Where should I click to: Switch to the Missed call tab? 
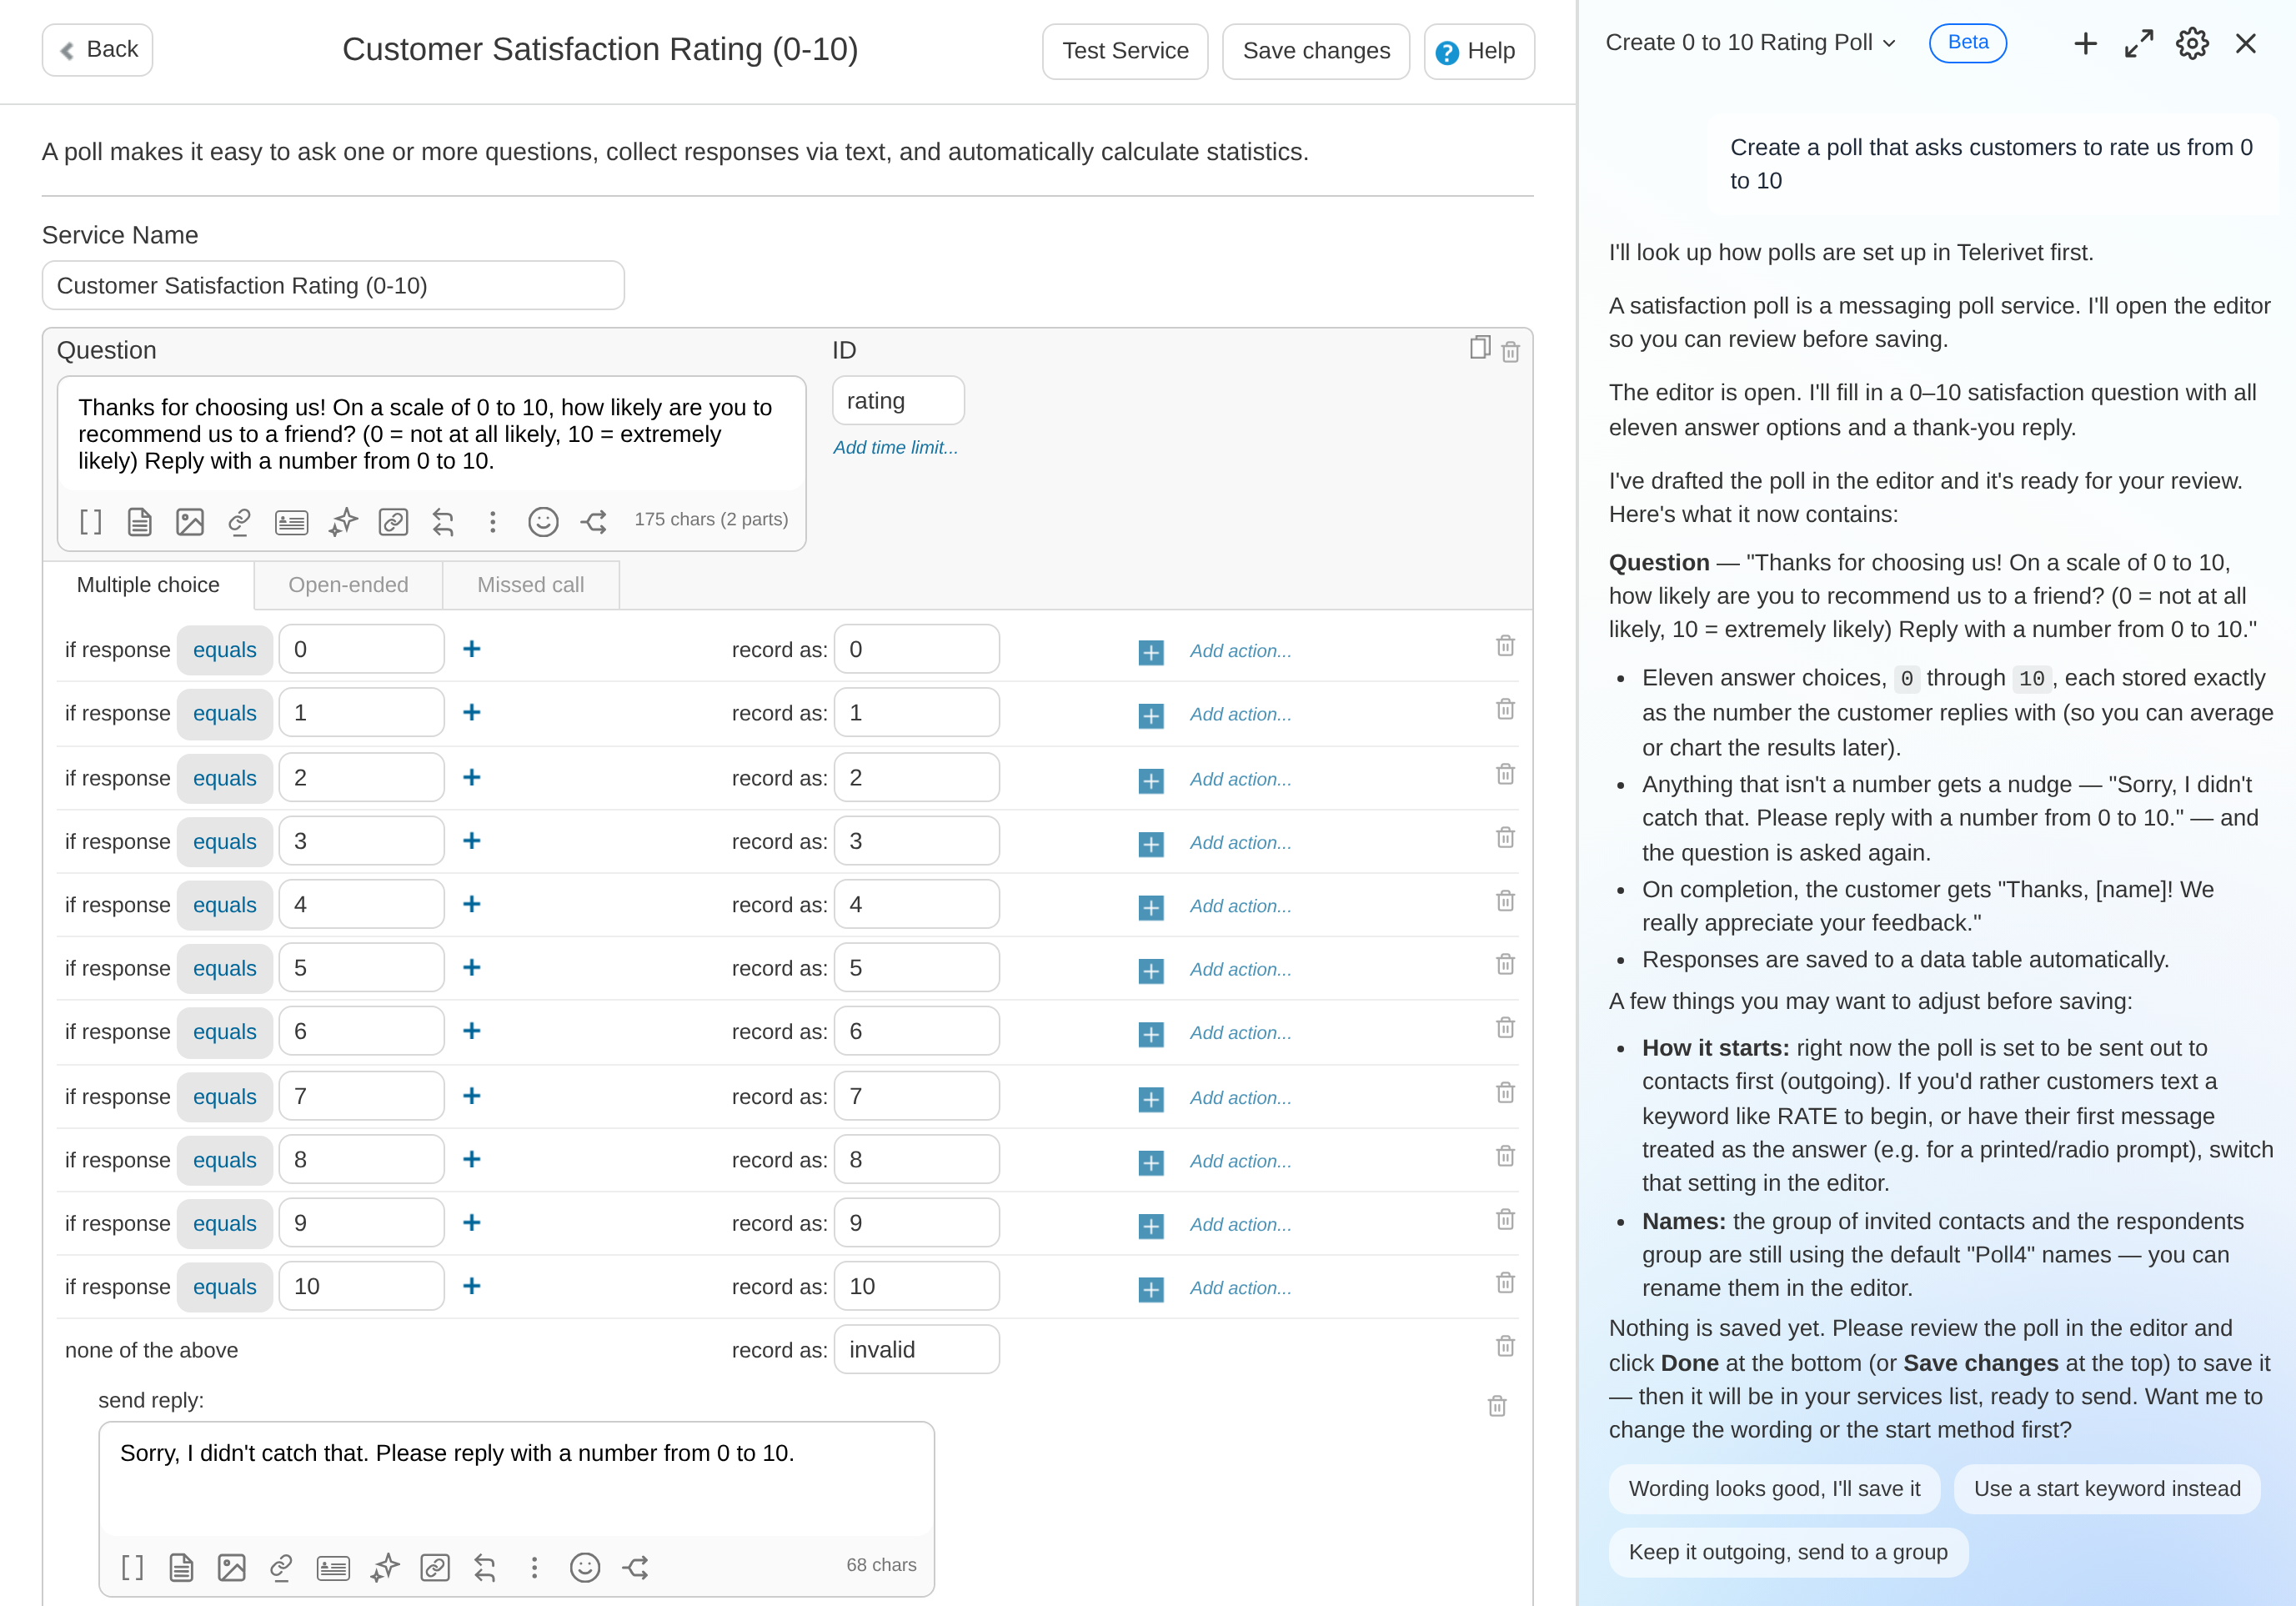click(x=530, y=585)
